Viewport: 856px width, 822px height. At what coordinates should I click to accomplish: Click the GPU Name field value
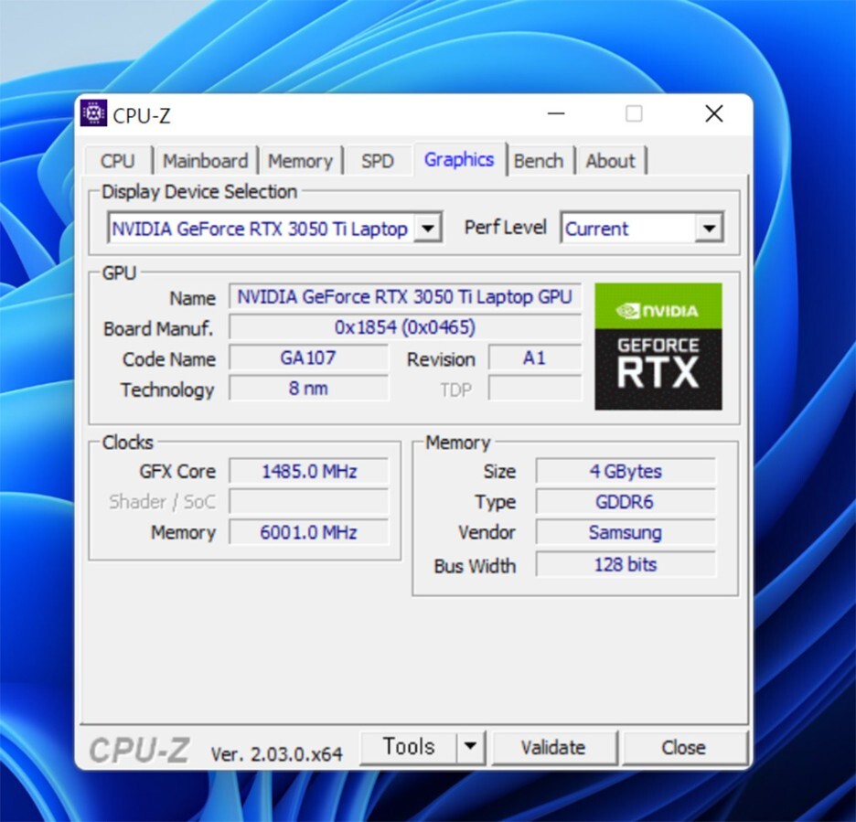[x=404, y=297]
